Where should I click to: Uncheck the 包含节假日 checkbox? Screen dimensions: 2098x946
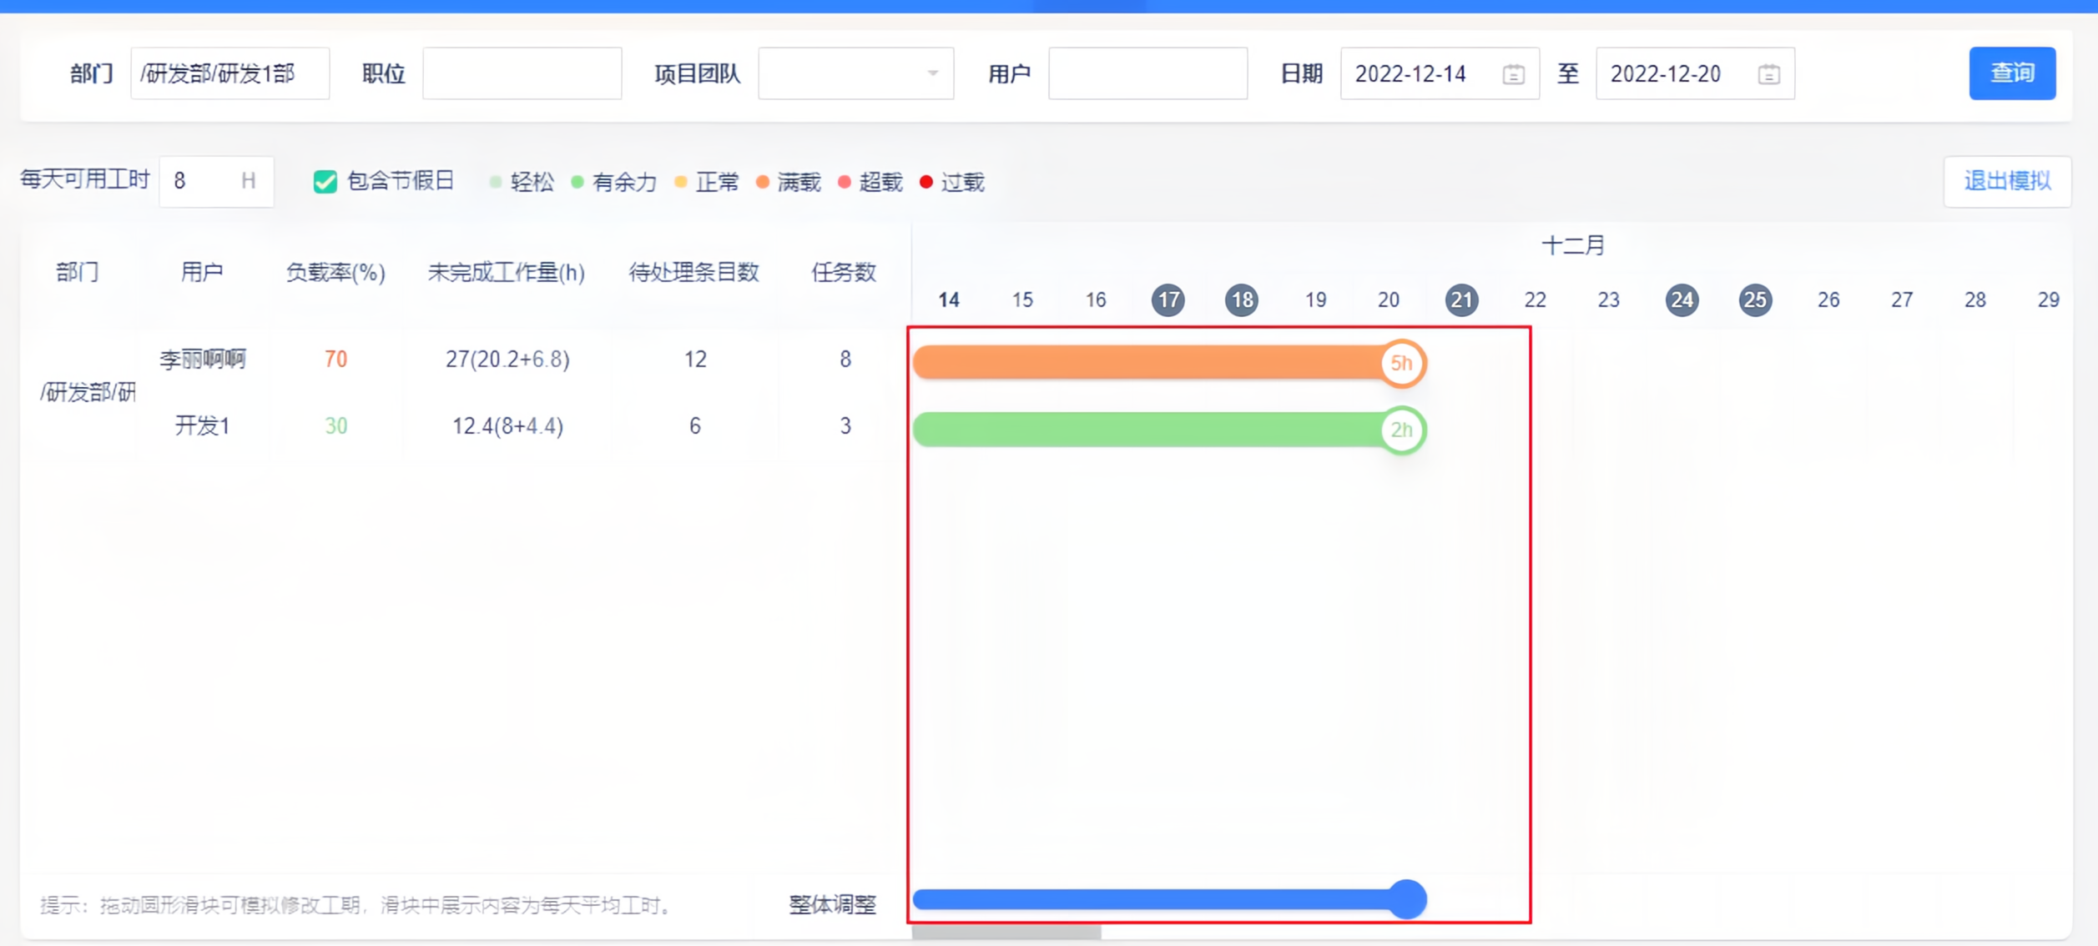click(x=324, y=181)
